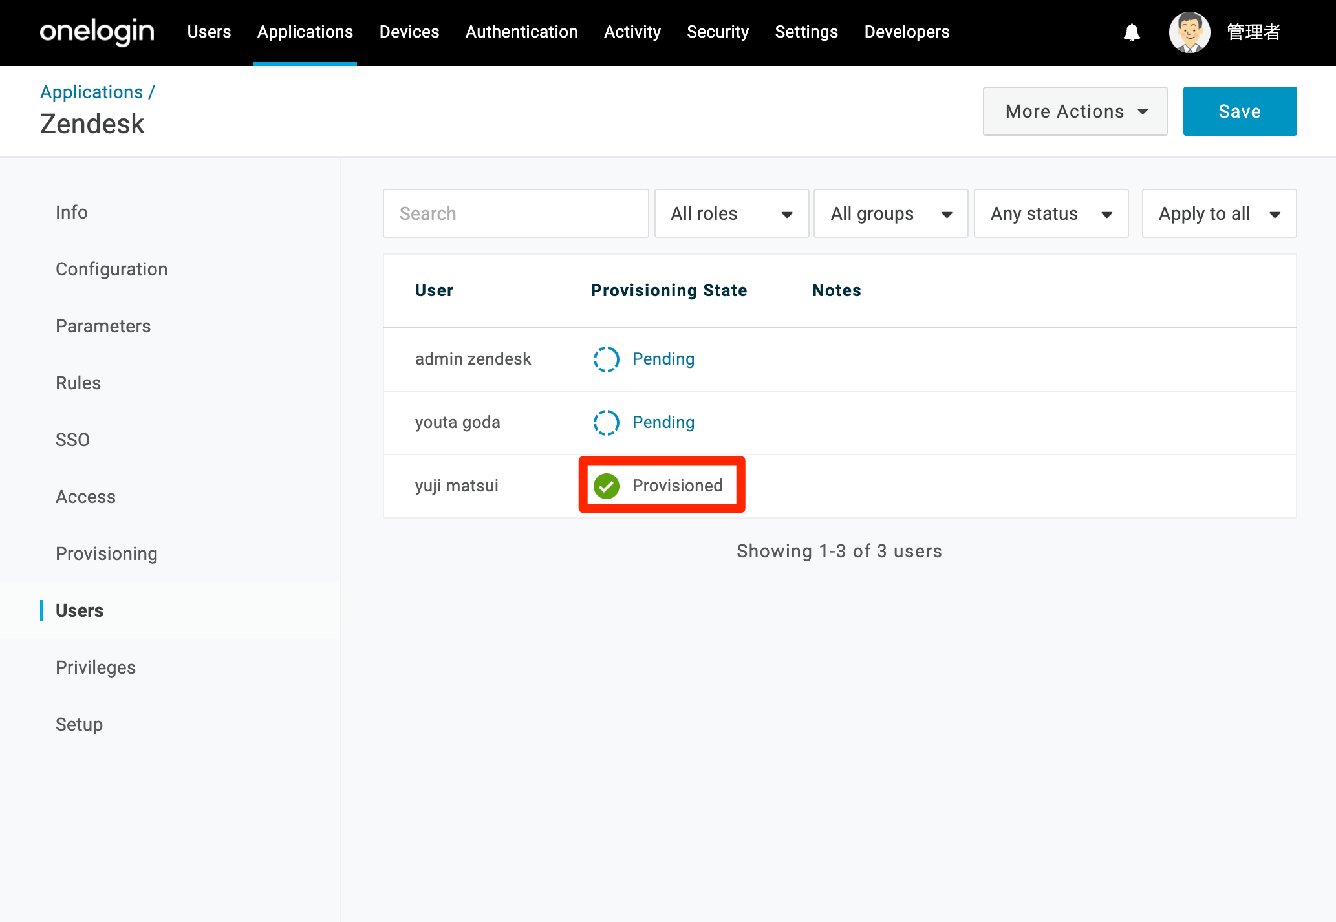
Task: Click the Showing 1-3 of 3 users text
Action: pyautogui.click(x=839, y=551)
